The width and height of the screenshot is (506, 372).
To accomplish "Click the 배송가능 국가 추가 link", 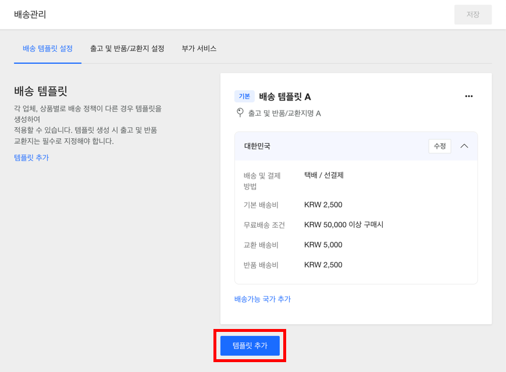I will tap(262, 299).
